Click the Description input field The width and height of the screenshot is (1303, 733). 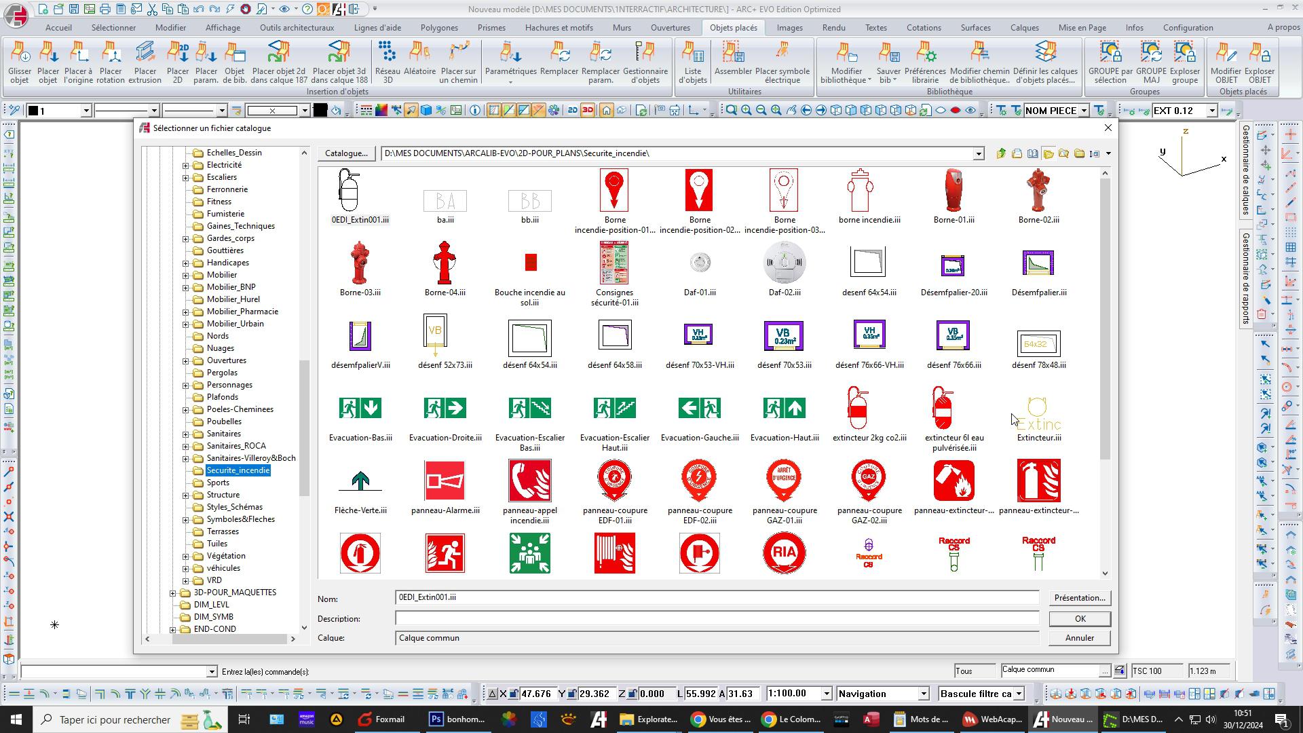point(717,618)
